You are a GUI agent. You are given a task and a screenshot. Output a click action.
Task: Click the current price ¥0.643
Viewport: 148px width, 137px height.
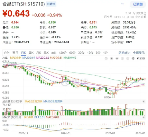click(16, 13)
